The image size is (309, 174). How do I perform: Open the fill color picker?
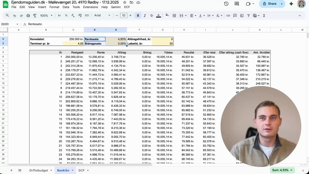167,15
